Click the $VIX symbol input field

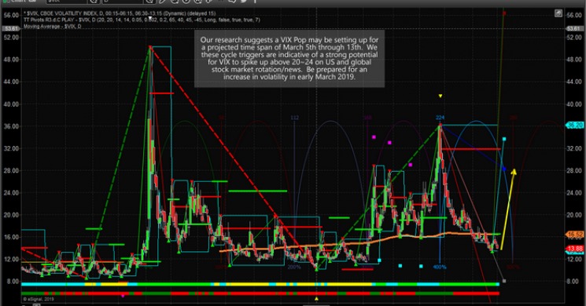coord(67,2)
